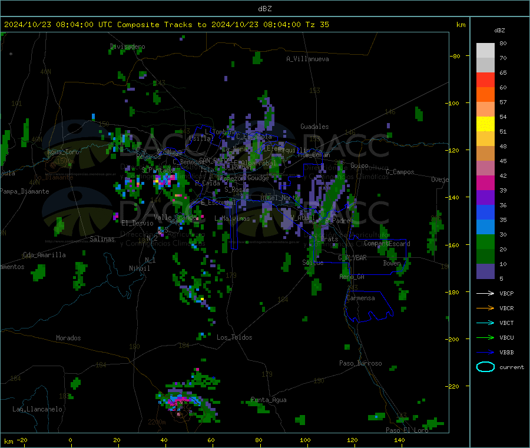530x448 pixels.
Task: Click the A_Villanueva map label
Action: point(307,59)
